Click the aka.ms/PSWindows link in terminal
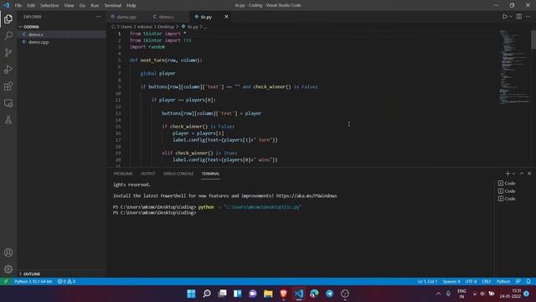Screen dimensions: 536x302 [x=307, y=195]
